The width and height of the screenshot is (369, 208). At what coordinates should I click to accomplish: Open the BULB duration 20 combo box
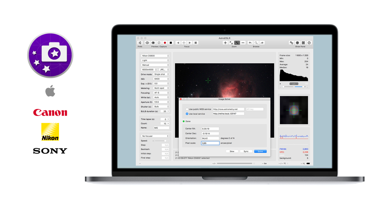[x=165, y=111]
